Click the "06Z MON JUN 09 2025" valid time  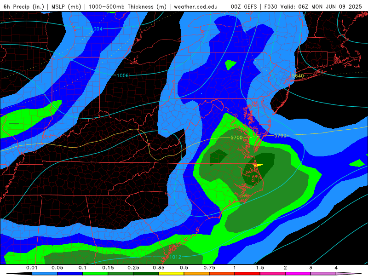coord(330,6)
